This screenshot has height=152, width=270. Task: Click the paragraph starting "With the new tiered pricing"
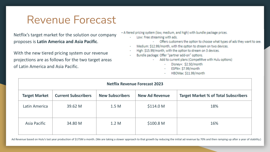coord(63,60)
